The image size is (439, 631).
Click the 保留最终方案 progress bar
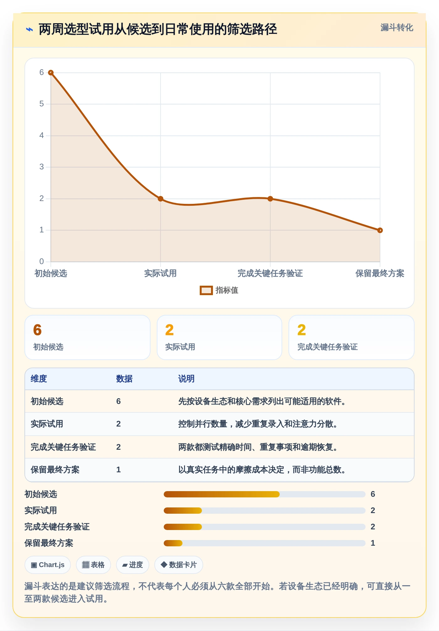pyautogui.click(x=265, y=543)
